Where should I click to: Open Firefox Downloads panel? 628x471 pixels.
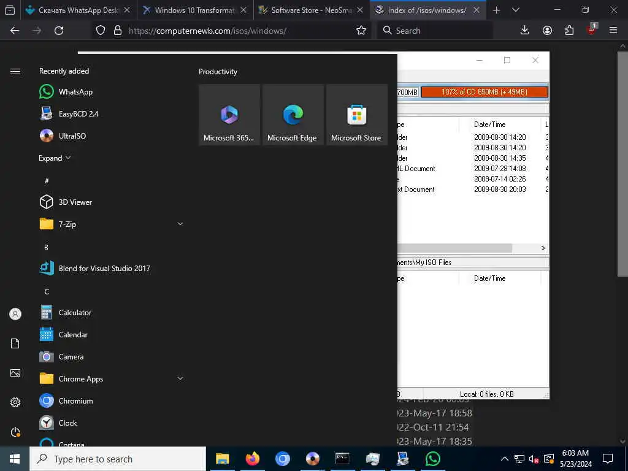525,31
